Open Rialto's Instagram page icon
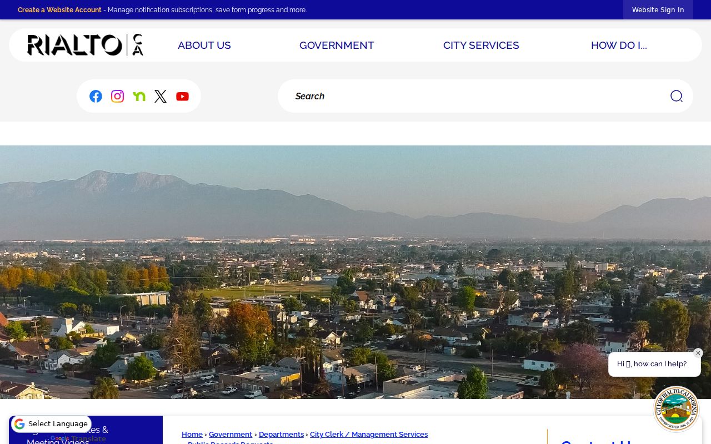 tap(117, 96)
